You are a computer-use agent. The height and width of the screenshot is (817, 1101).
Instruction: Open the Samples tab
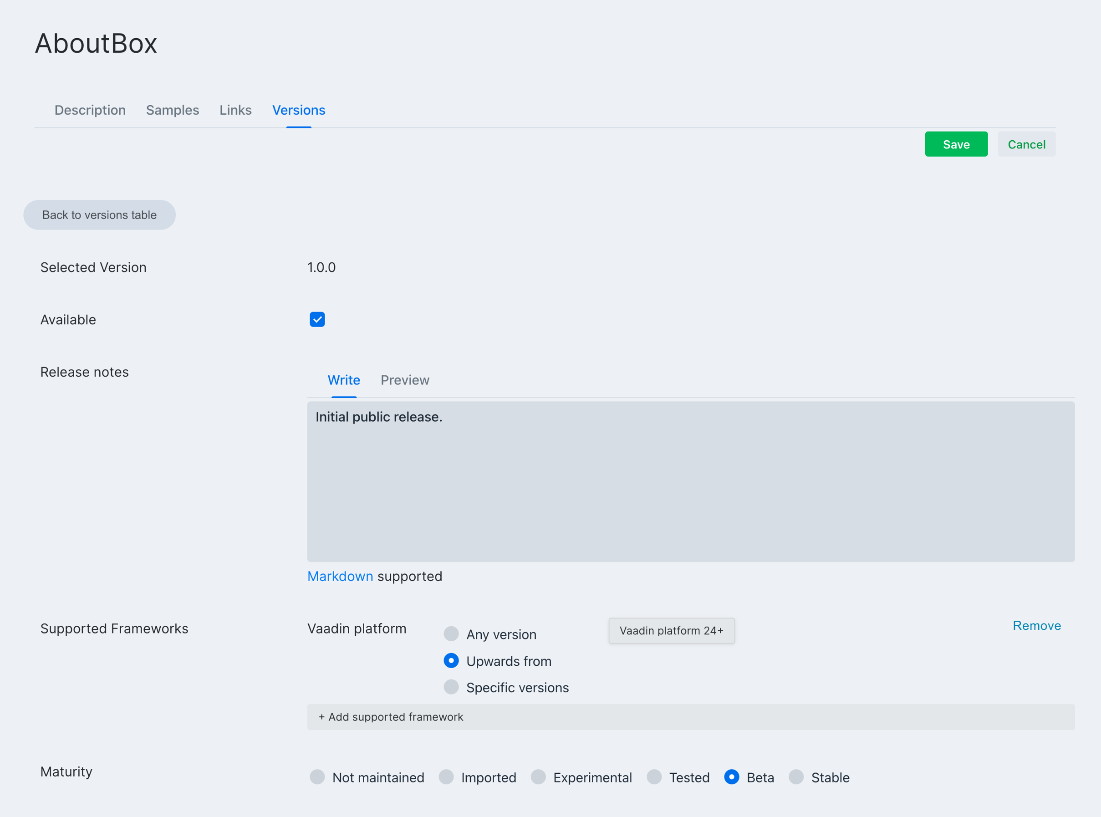tap(172, 110)
